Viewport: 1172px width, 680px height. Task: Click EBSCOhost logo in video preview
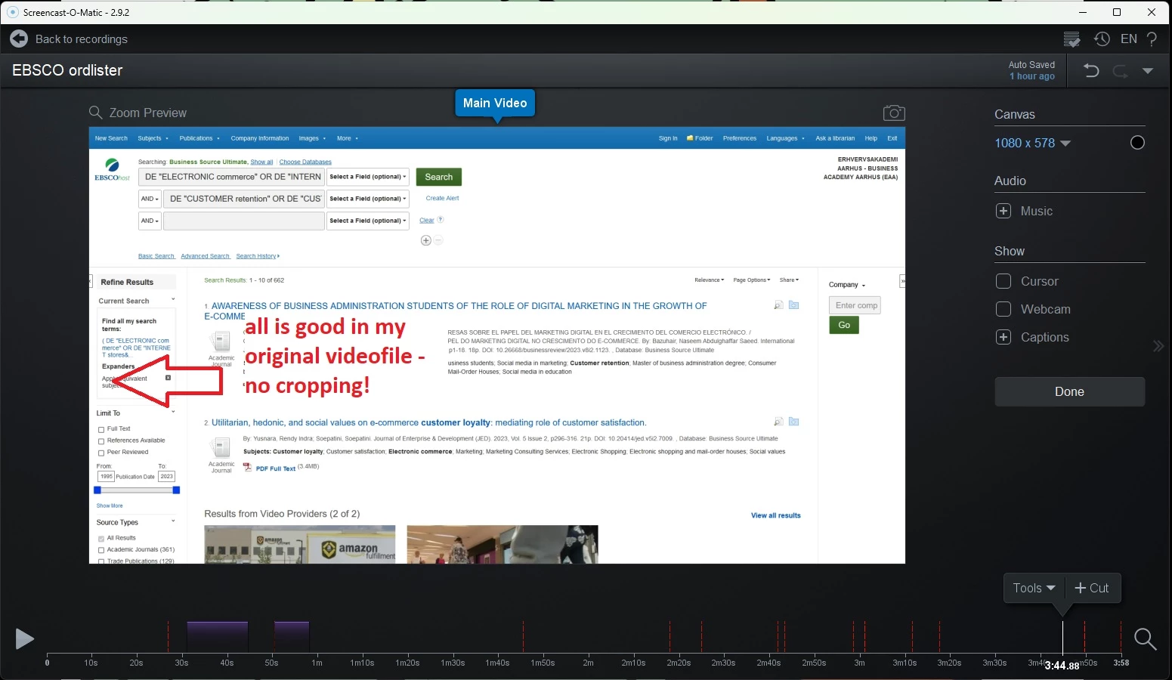pyautogui.click(x=112, y=169)
